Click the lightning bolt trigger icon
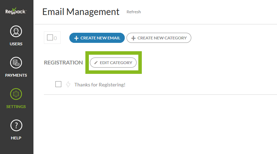The image size is (277, 154). tap(68, 84)
